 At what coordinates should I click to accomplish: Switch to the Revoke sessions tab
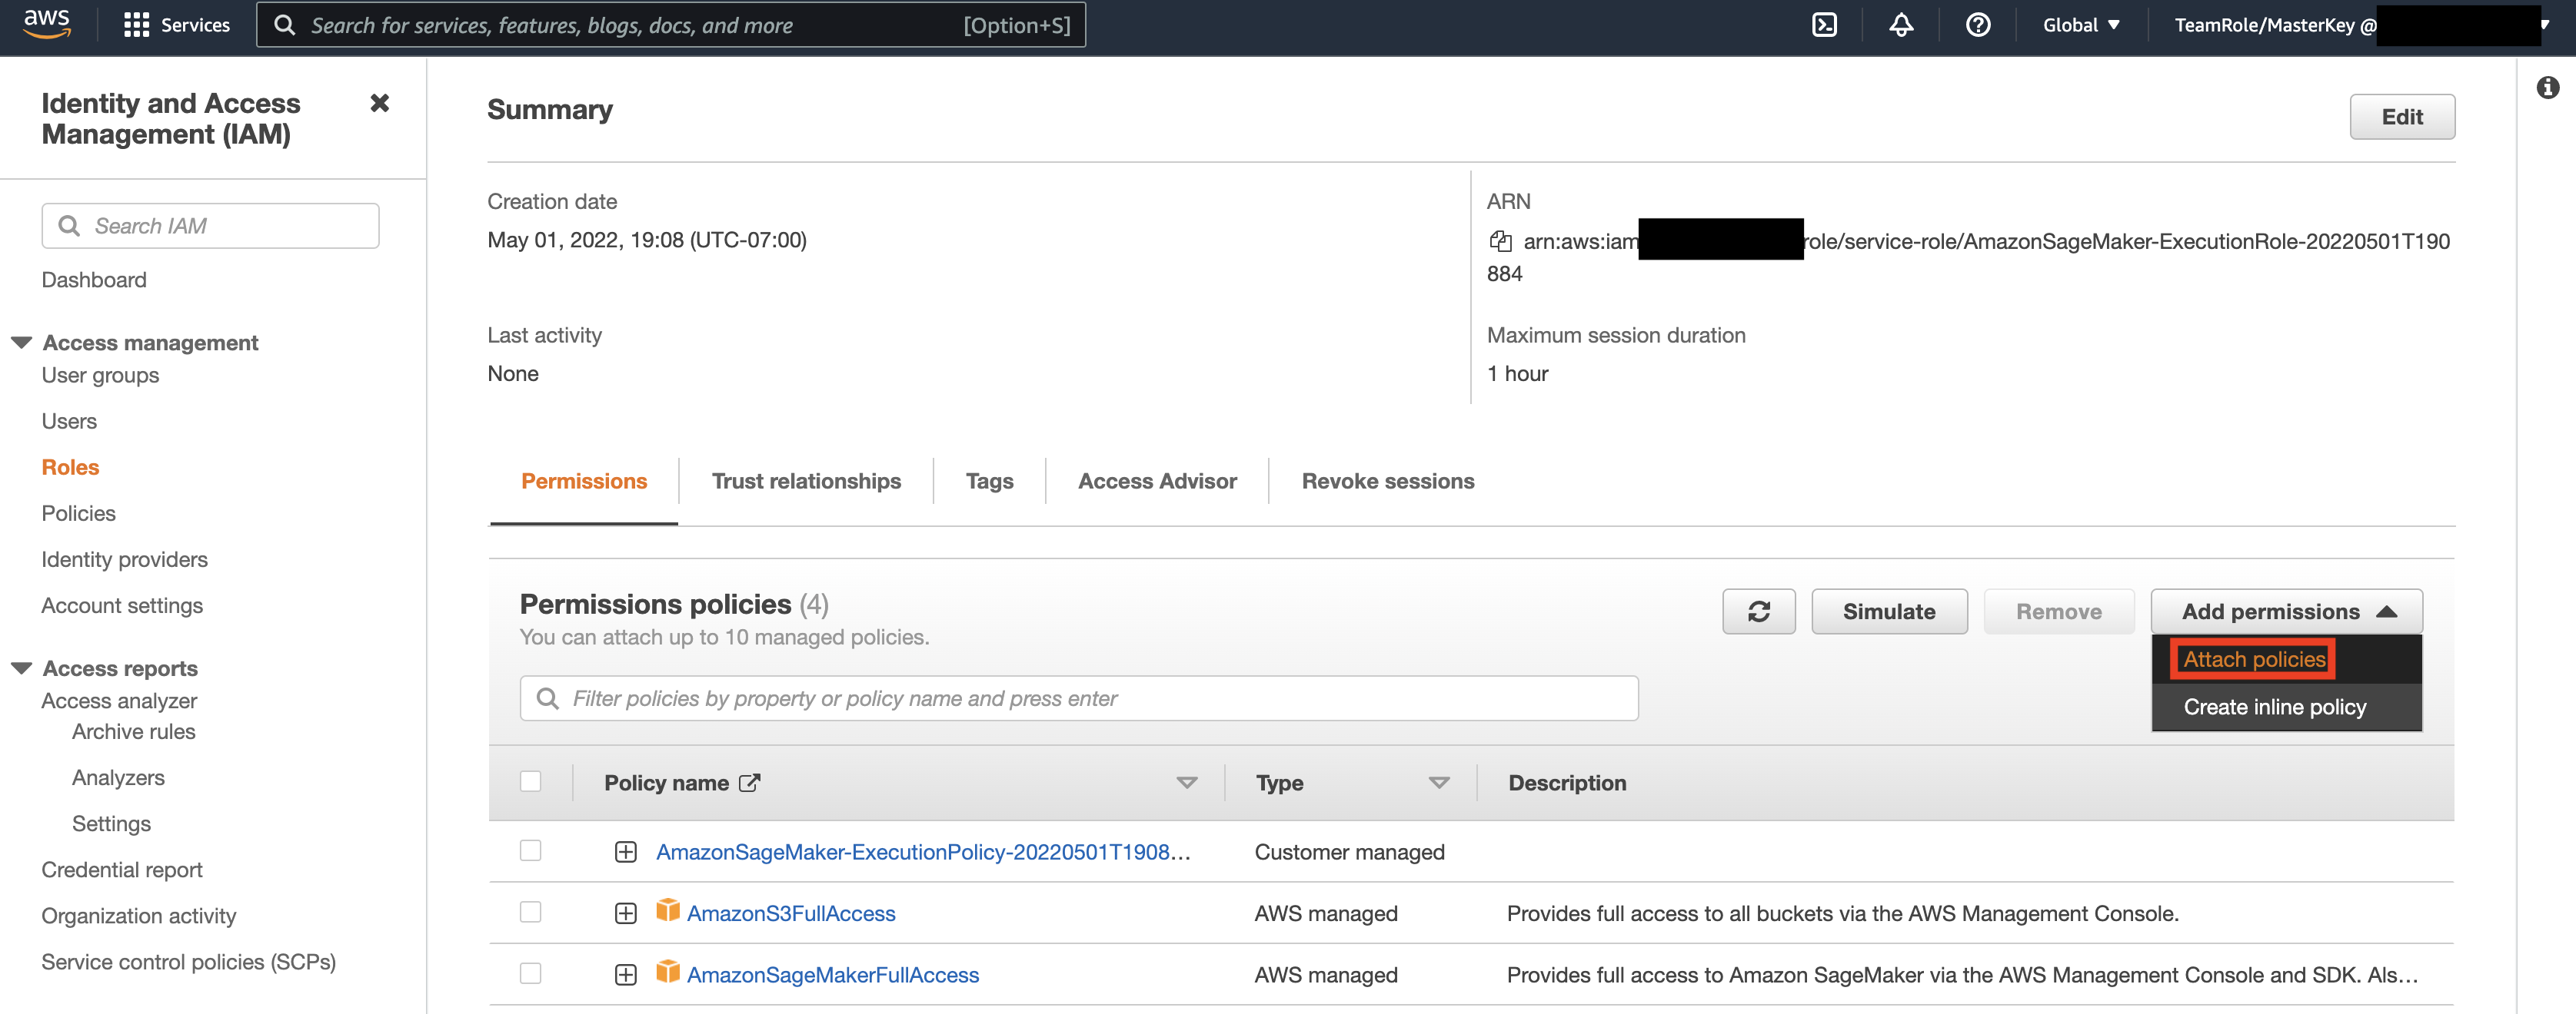1387,482
